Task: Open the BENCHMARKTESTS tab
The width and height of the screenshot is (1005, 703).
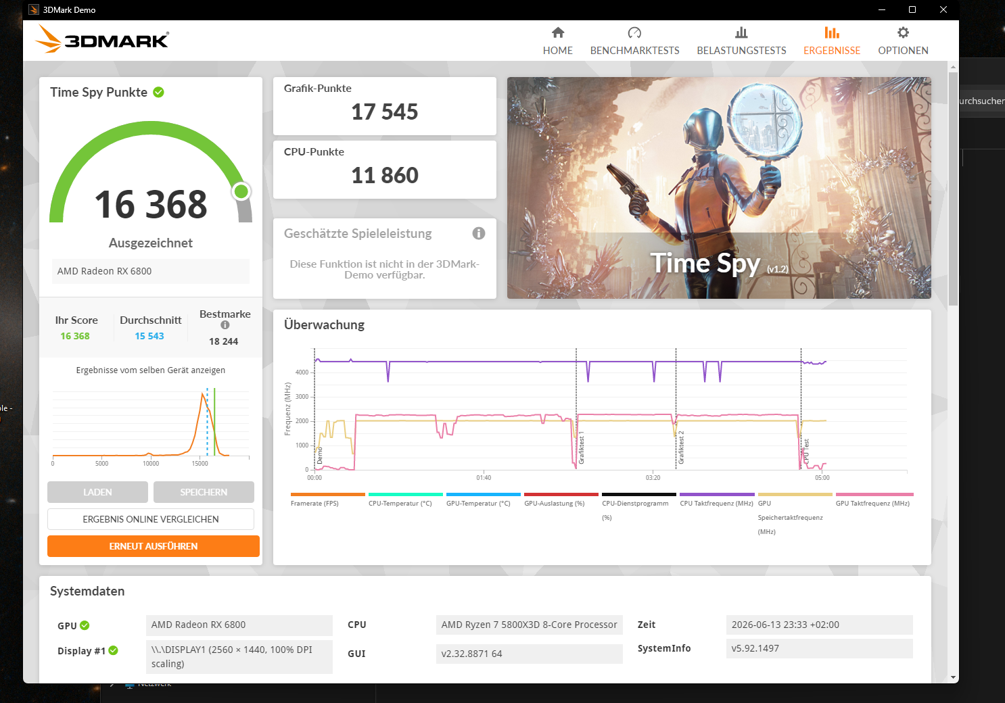Action: click(x=634, y=41)
